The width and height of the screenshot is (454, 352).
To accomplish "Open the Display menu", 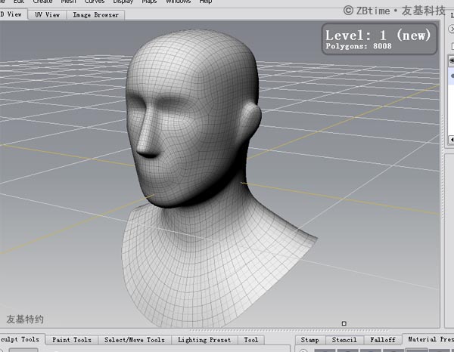I will click(123, 2).
